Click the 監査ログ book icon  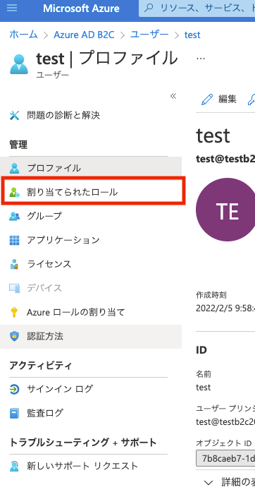point(14,413)
